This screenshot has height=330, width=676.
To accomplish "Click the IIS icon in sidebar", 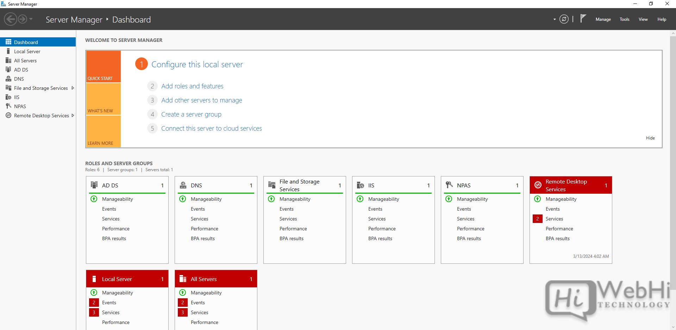I will pos(8,97).
